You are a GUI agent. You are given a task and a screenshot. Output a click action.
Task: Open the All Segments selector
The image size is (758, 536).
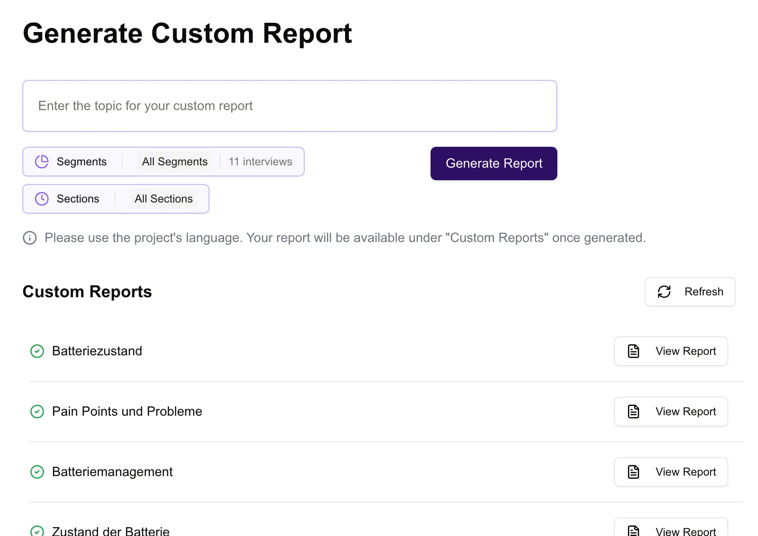[174, 162]
